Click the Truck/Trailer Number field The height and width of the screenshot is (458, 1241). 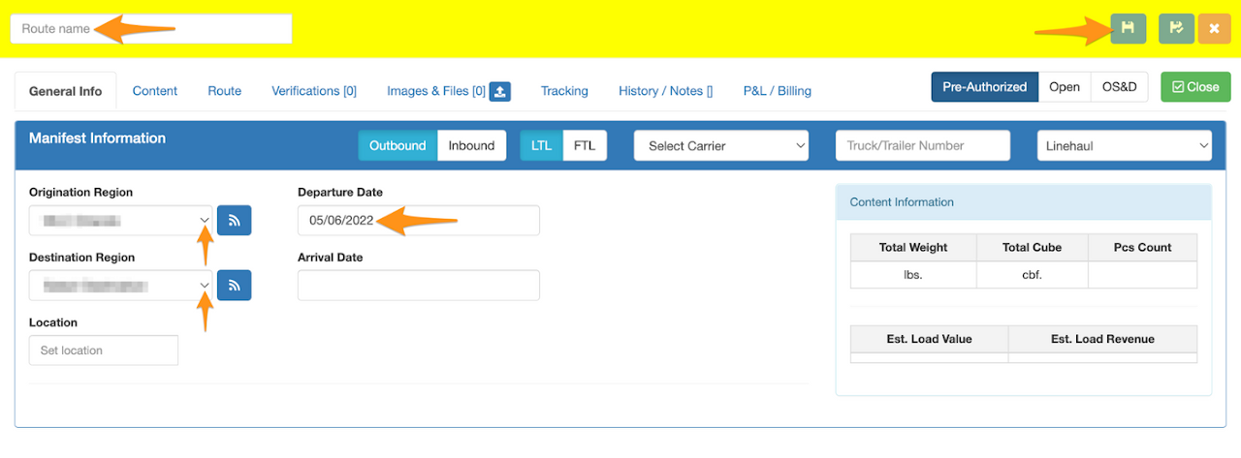point(922,145)
